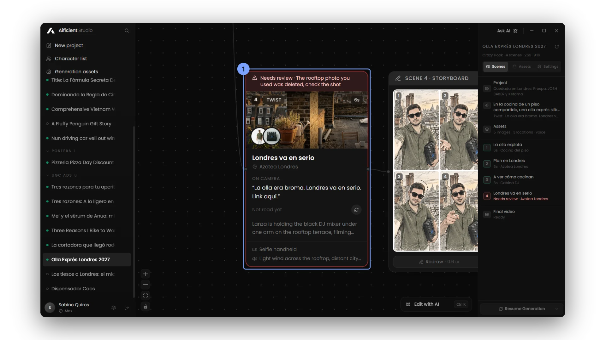Click the New project entry
The height and width of the screenshot is (340, 606).
[65, 45]
